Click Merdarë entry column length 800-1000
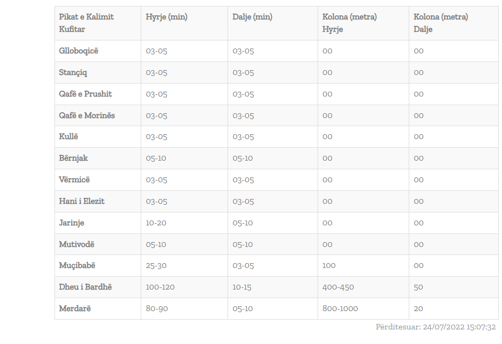The image size is (502, 344). (340, 308)
